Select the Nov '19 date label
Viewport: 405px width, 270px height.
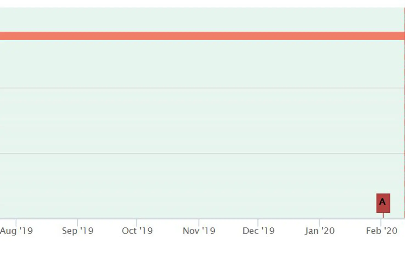tap(199, 231)
